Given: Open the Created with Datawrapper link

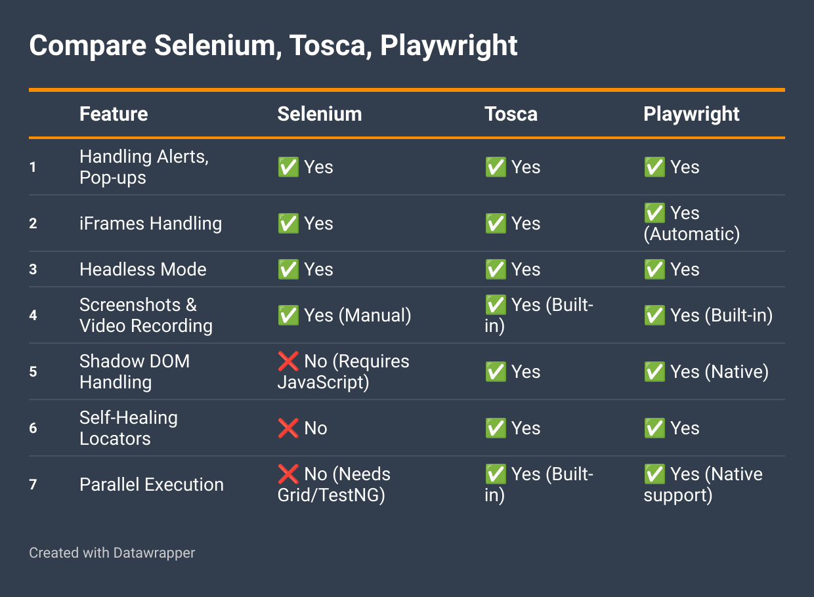Looking at the screenshot, I should pyautogui.click(x=112, y=553).
